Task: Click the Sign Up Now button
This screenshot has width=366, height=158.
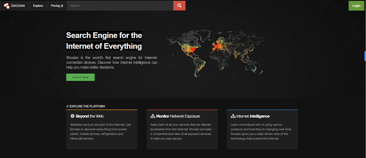Action: 80,77
